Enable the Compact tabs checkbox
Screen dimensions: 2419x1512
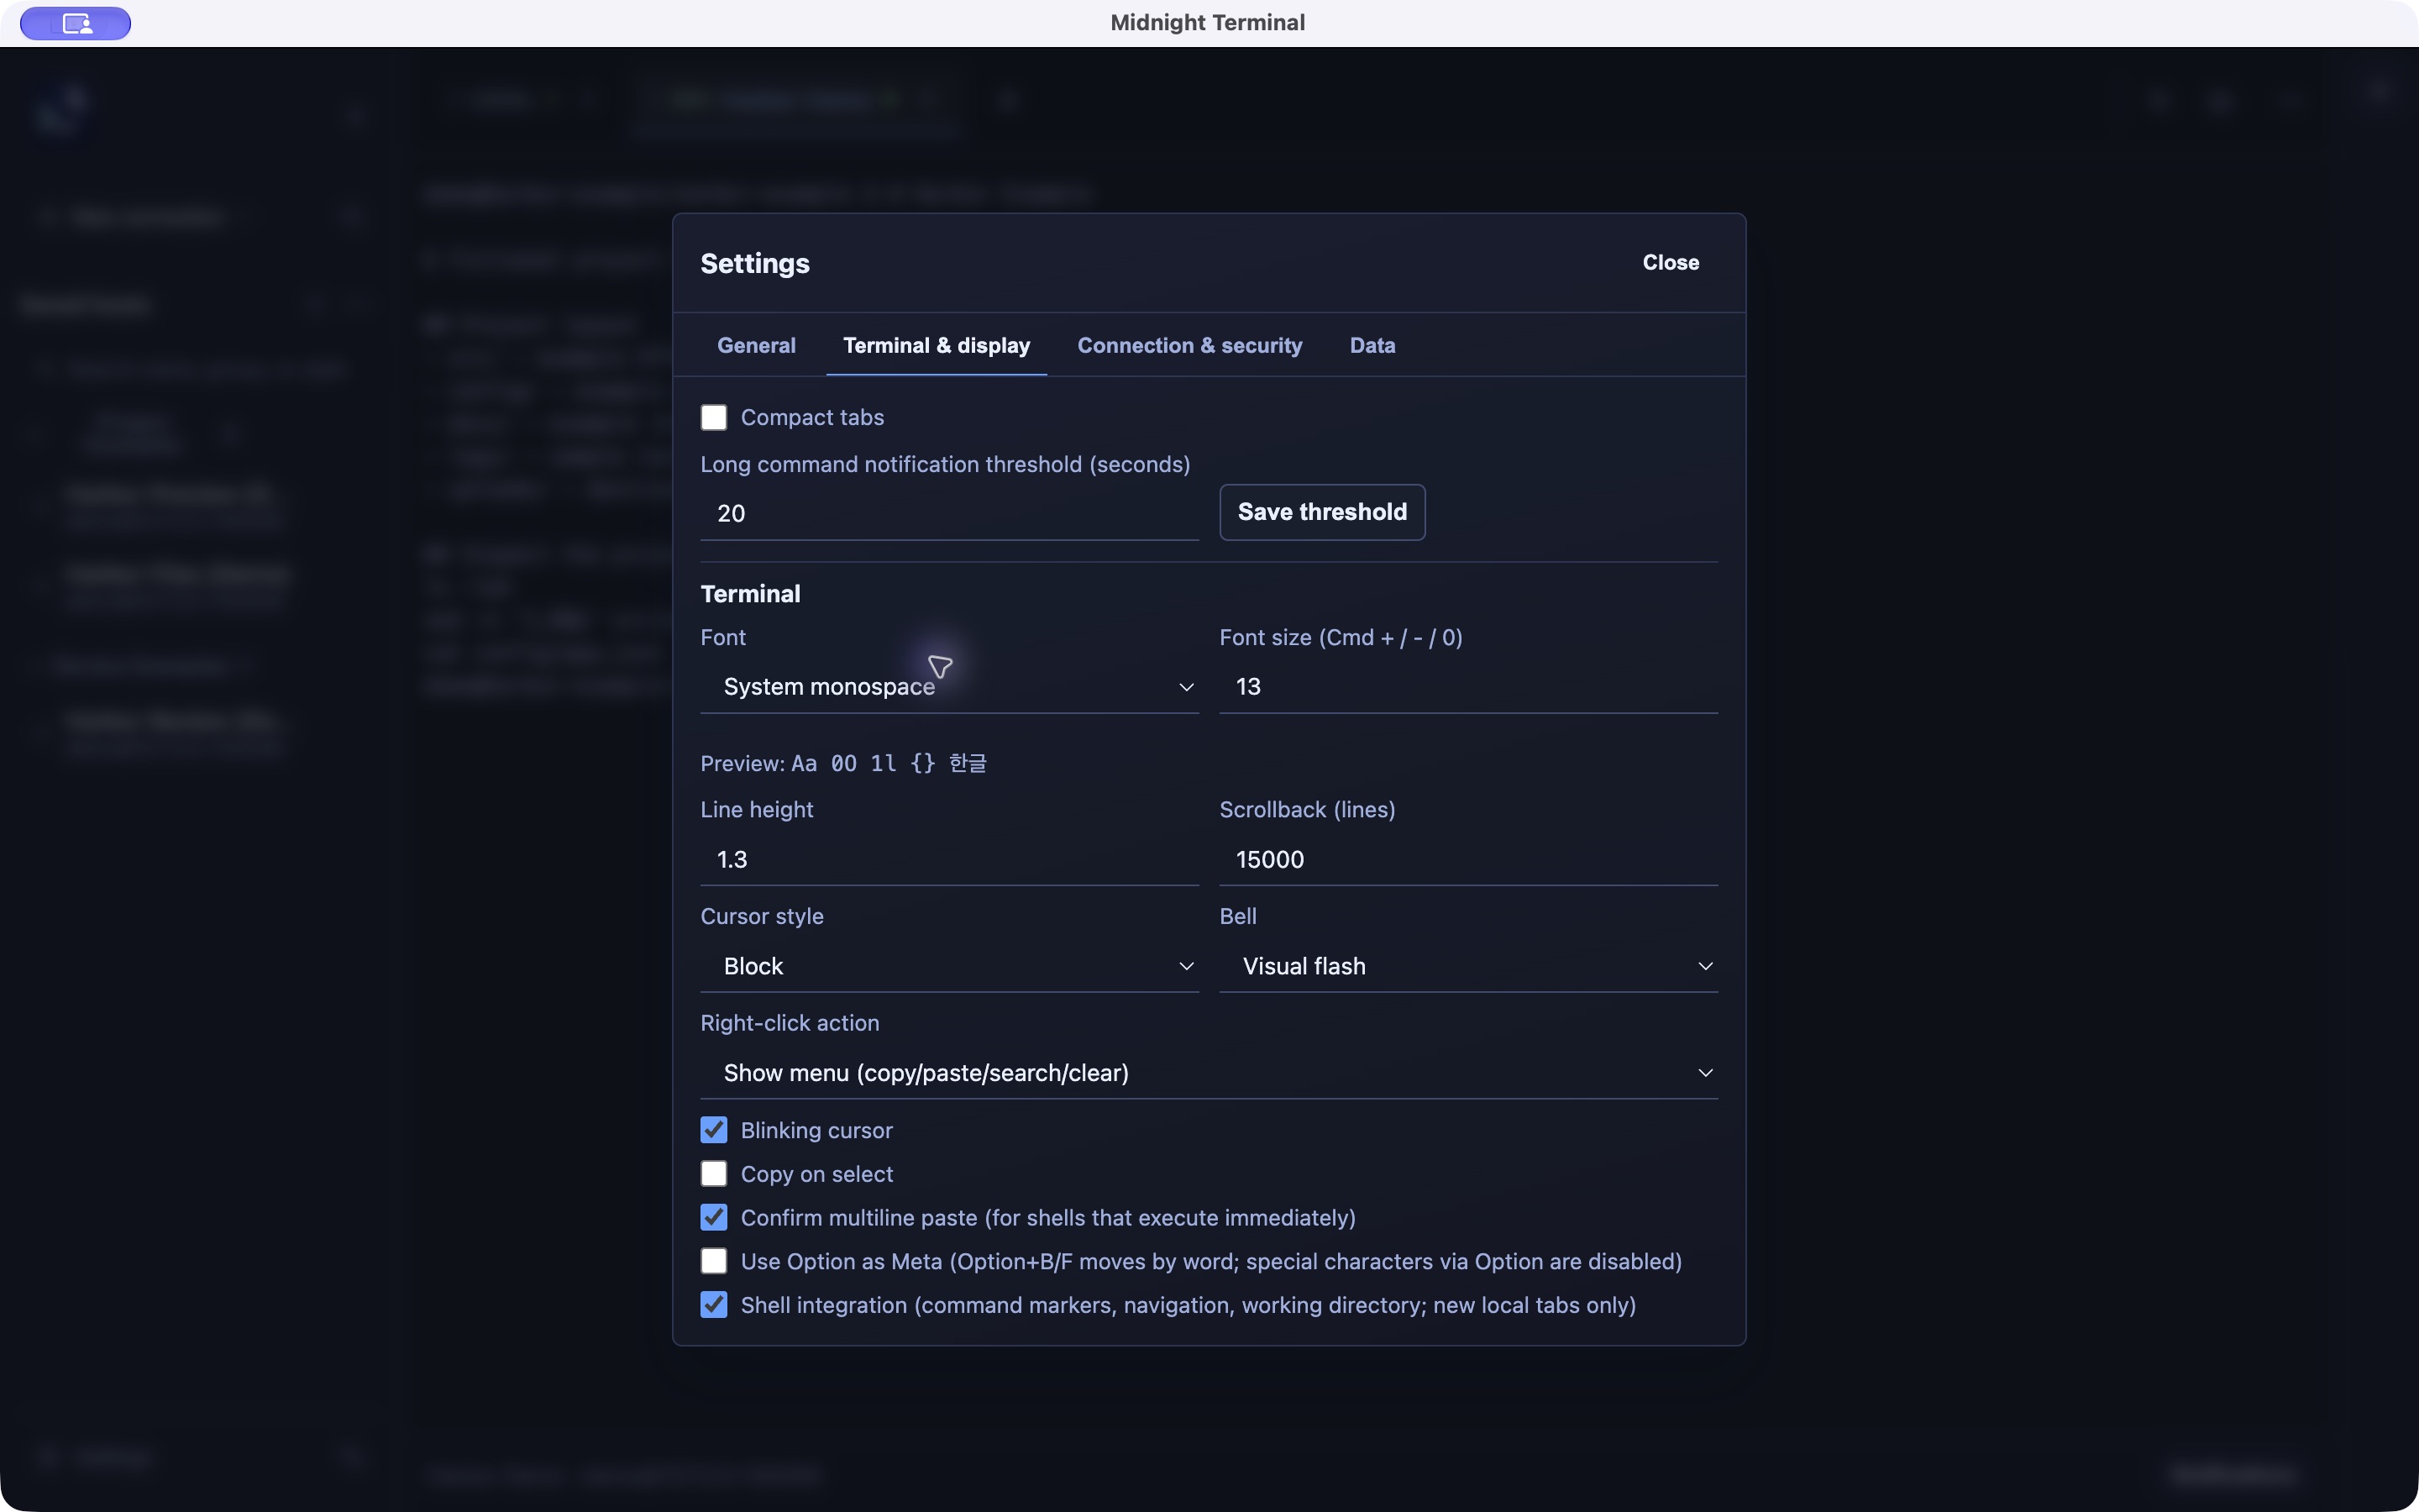tap(714, 417)
